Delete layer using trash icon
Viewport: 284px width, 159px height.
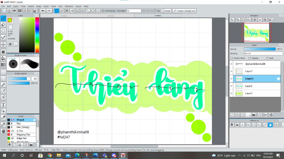271,115
